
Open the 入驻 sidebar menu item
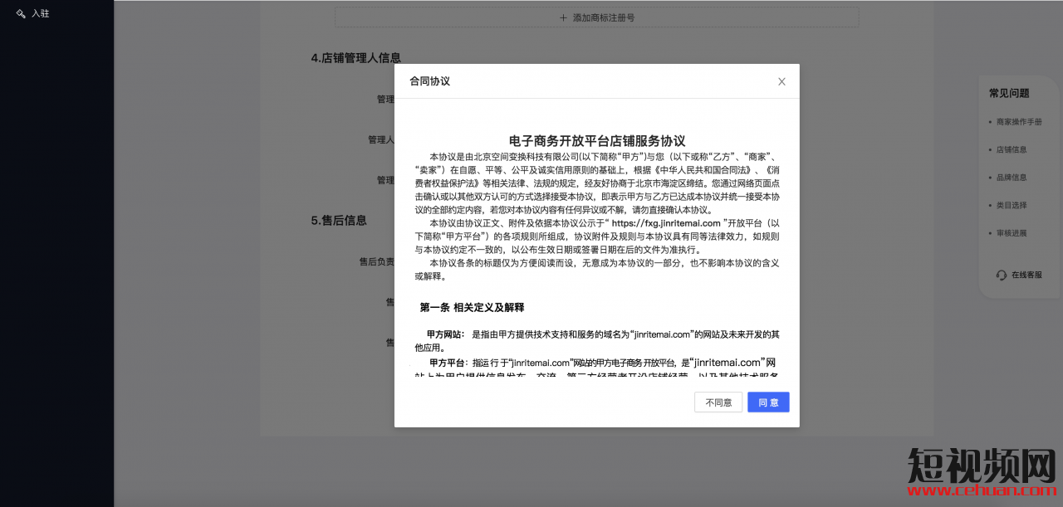tap(41, 13)
